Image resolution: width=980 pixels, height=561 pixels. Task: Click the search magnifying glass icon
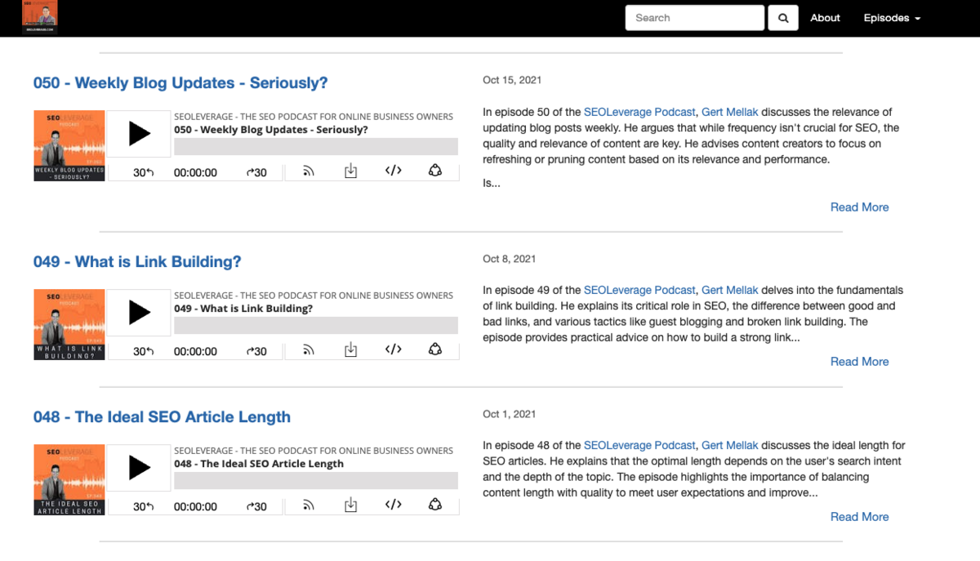[782, 17]
